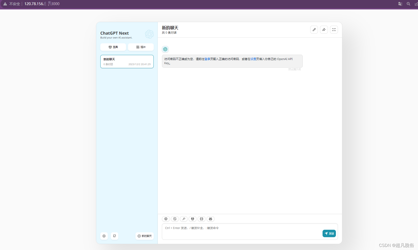
Task: Click the theme switch icon with letter A
Action: [x=175, y=219]
